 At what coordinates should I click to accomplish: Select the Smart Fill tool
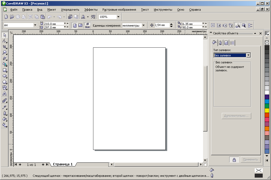[5, 64]
